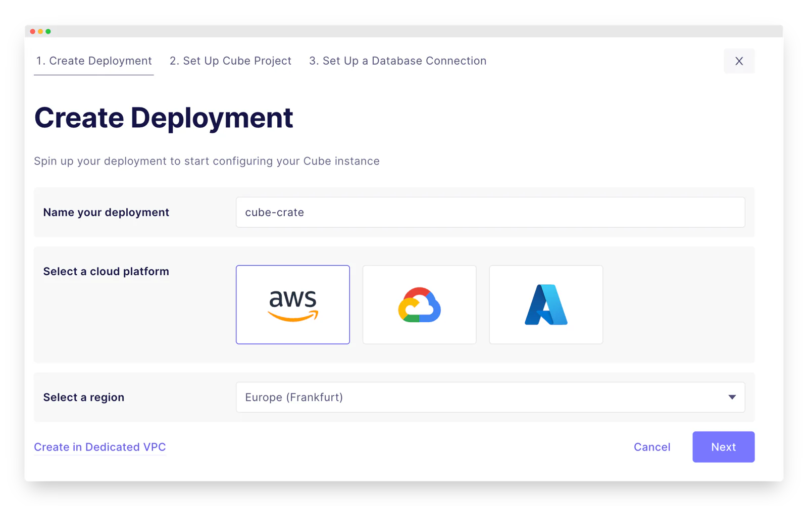Click the red macOS window close dot

[x=33, y=31]
